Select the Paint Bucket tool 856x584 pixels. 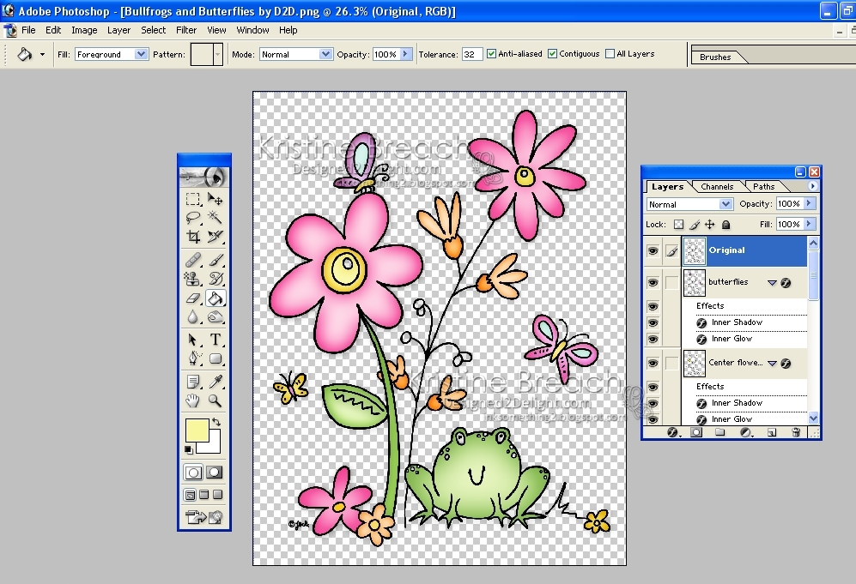pyautogui.click(x=216, y=298)
